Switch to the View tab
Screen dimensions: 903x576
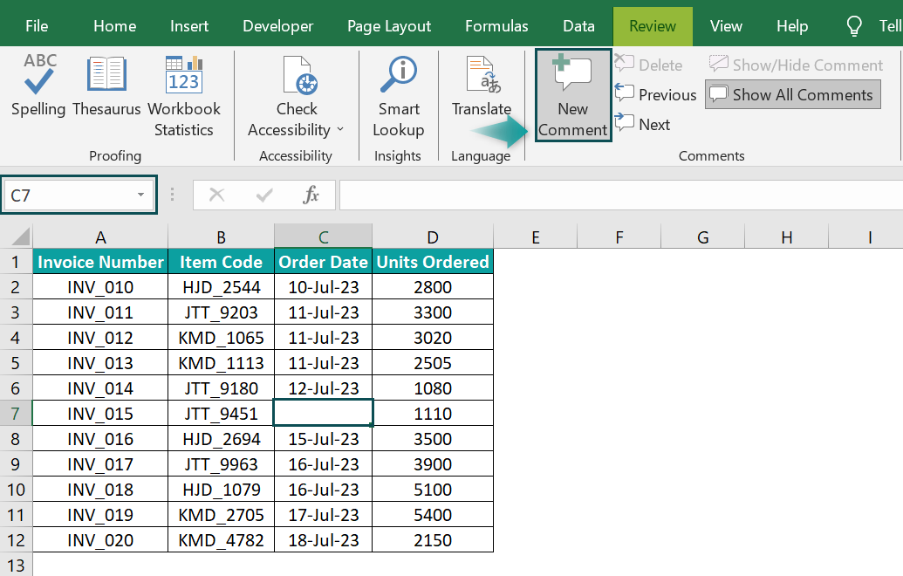(x=726, y=26)
